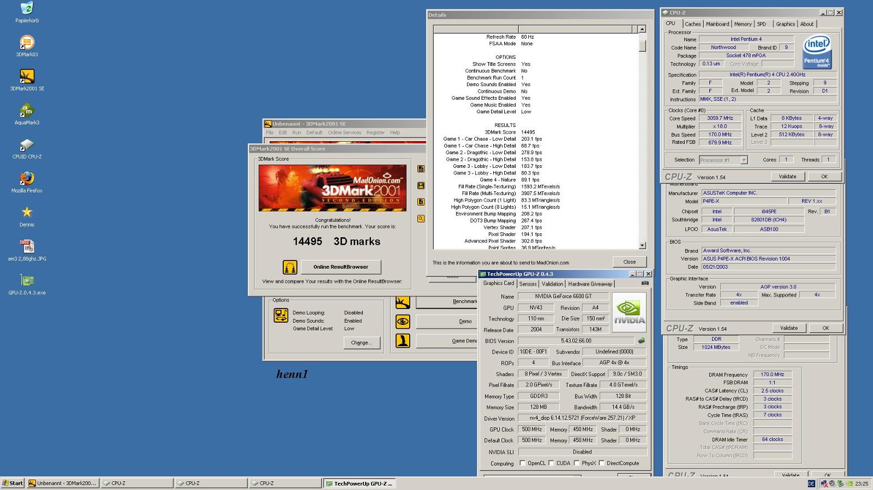Open the Processor #1 selection dropdown in CPU-Z
This screenshot has width=873, height=490.
coord(744,160)
